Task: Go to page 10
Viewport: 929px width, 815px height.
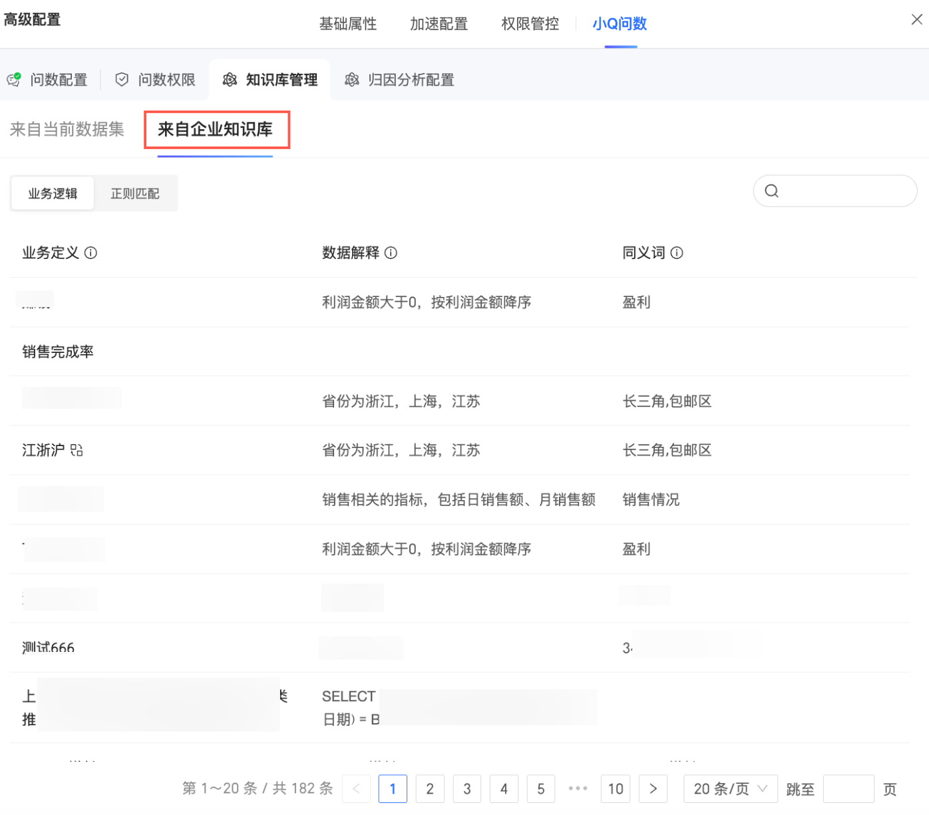Action: [x=616, y=789]
